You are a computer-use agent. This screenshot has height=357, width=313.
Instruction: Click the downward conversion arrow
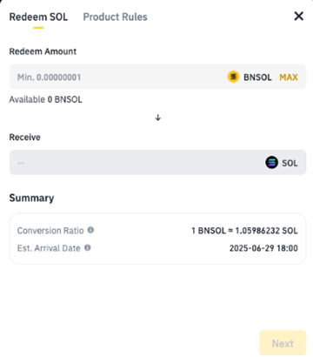(x=158, y=118)
